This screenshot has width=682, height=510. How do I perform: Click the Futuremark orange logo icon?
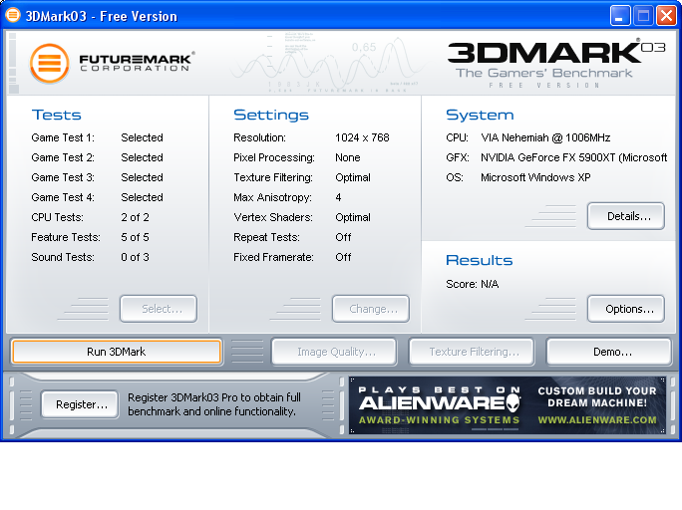(x=50, y=64)
